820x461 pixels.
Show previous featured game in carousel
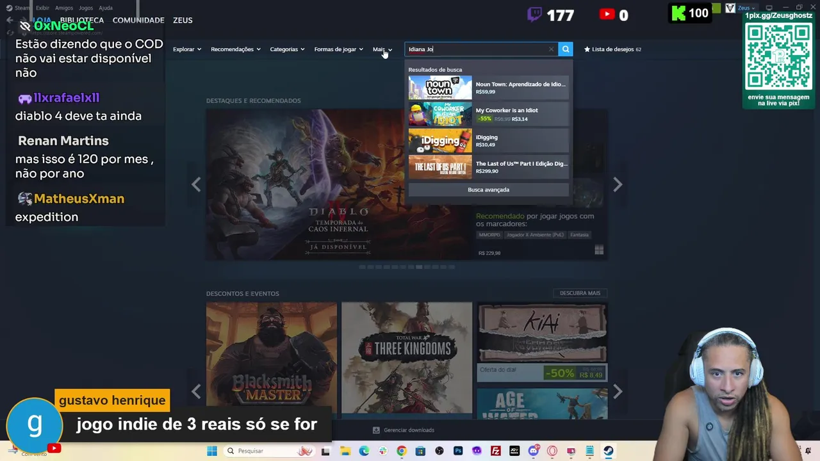196,185
